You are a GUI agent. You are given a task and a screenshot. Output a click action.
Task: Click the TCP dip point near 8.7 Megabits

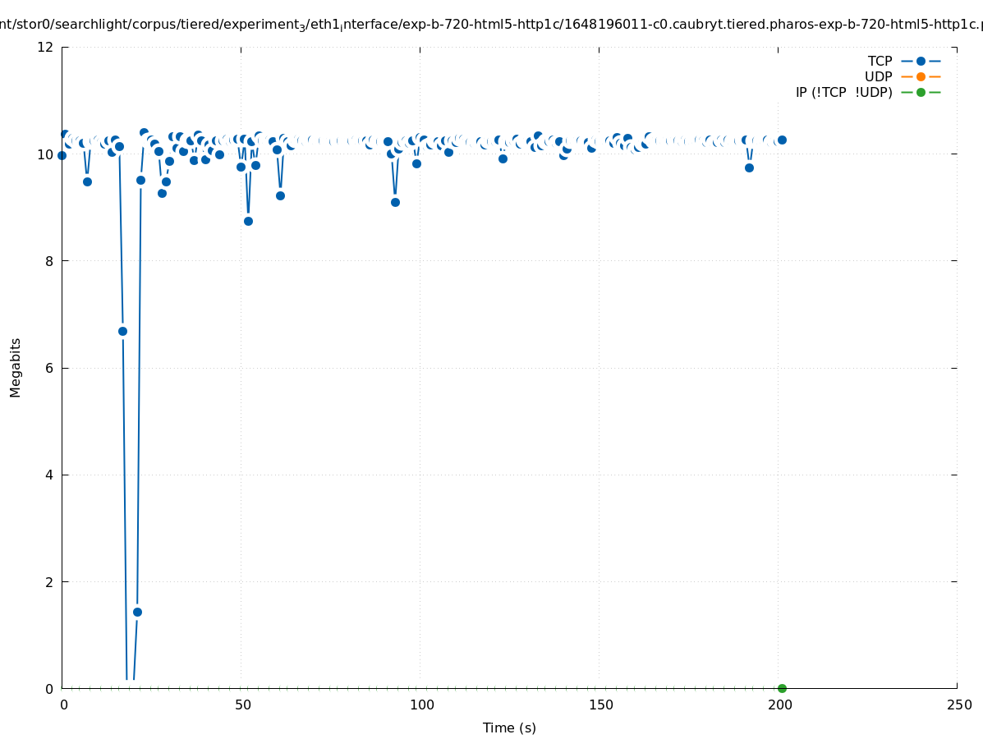coord(248,221)
